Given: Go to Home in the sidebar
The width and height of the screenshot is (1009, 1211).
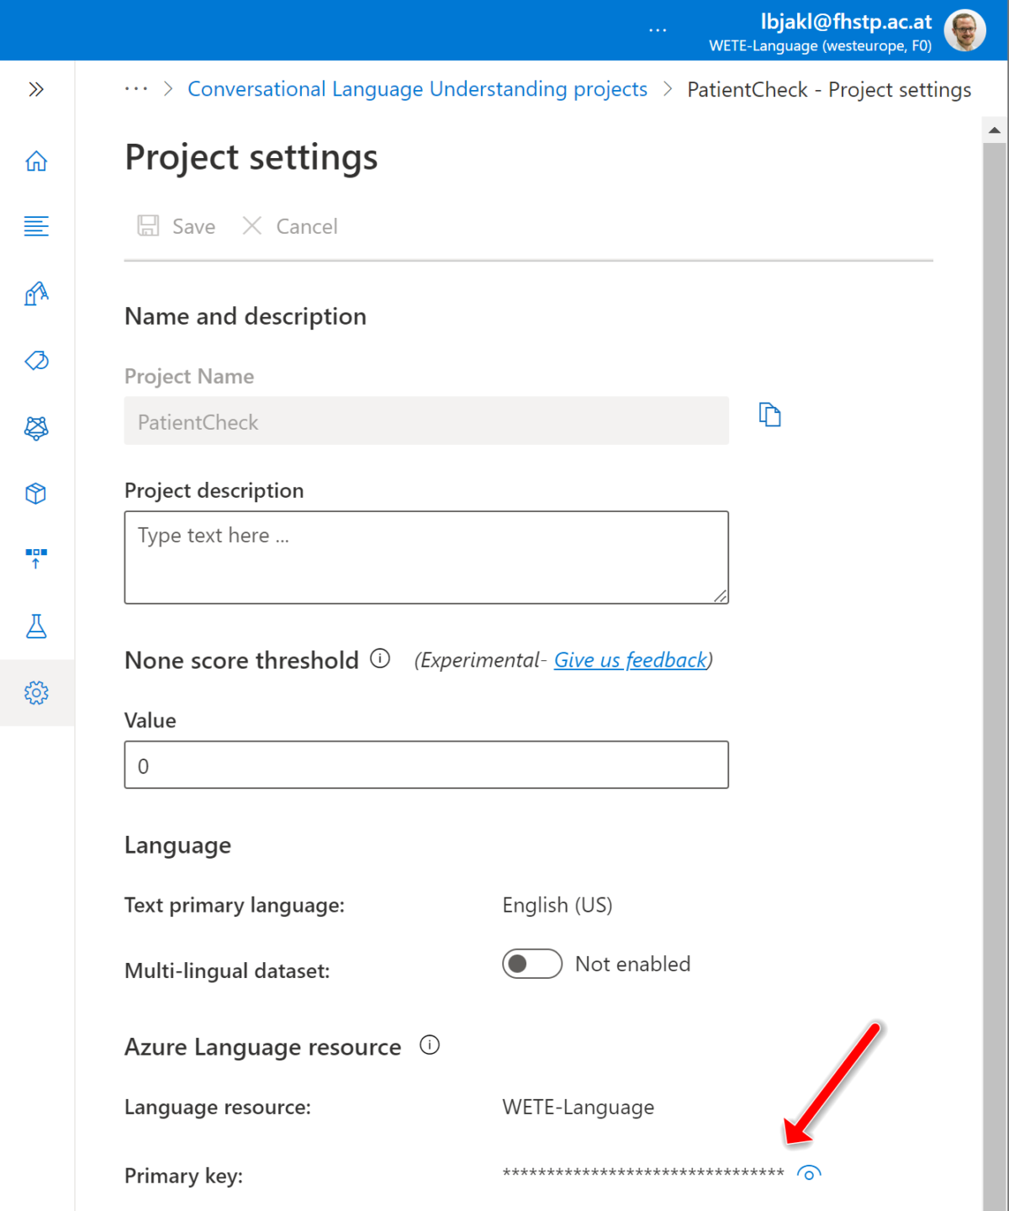Looking at the screenshot, I should point(36,161).
